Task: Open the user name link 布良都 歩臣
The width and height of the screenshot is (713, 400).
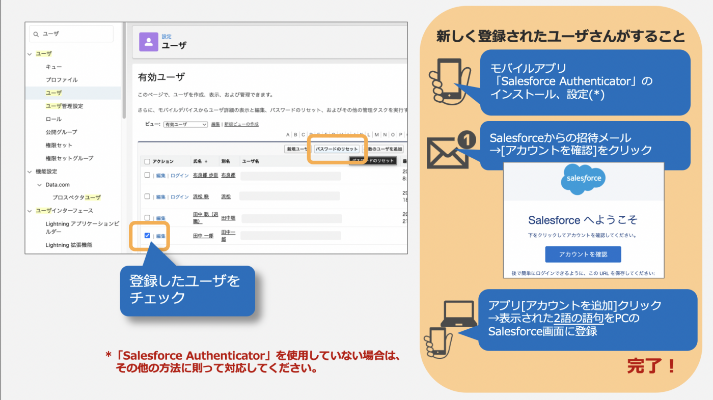Action: click(x=205, y=175)
